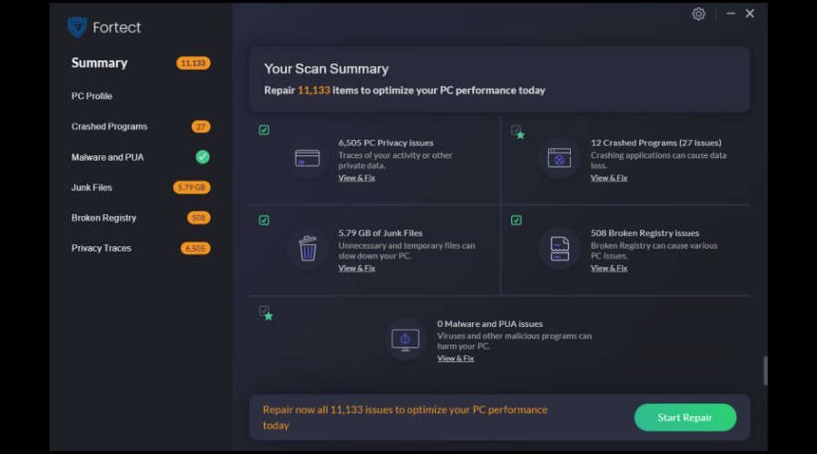
Task: Click View & Fix under Broken Registry
Action: click(609, 268)
